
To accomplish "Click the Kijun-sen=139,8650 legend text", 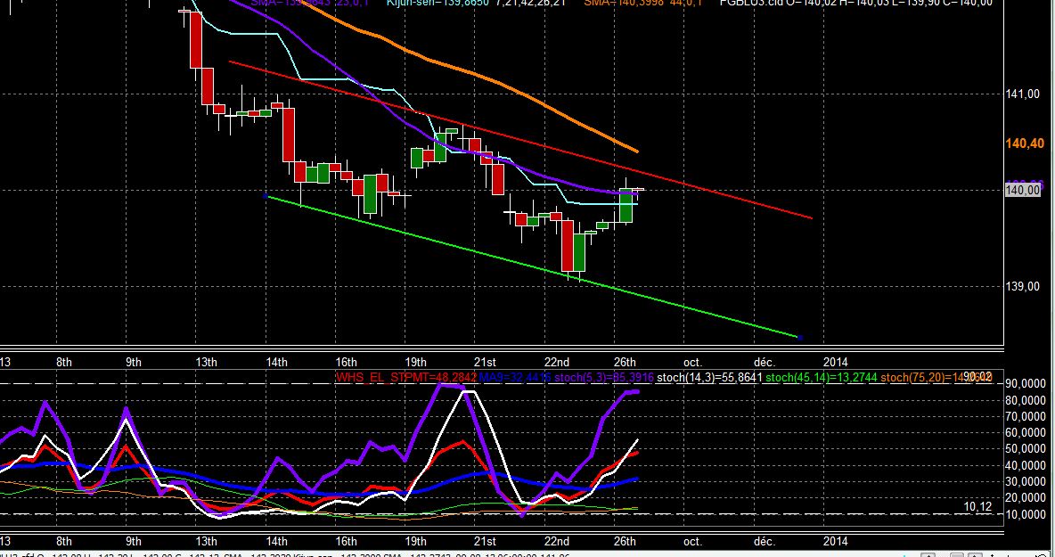I will pyautogui.click(x=438, y=4).
